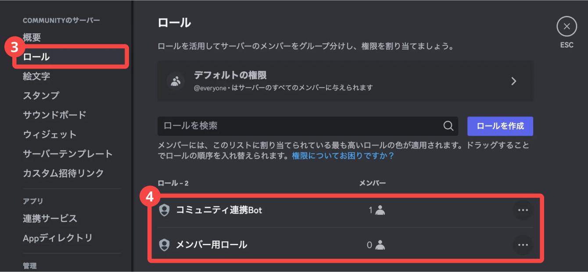Go to スタンプ in the sidebar
This screenshot has height=272, width=588.
pos(41,95)
